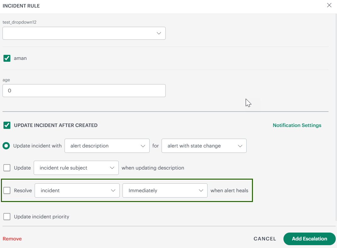Screen dimensions: 337x248
Task: Open the alert with state change dropdown
Action: (204, 146)
